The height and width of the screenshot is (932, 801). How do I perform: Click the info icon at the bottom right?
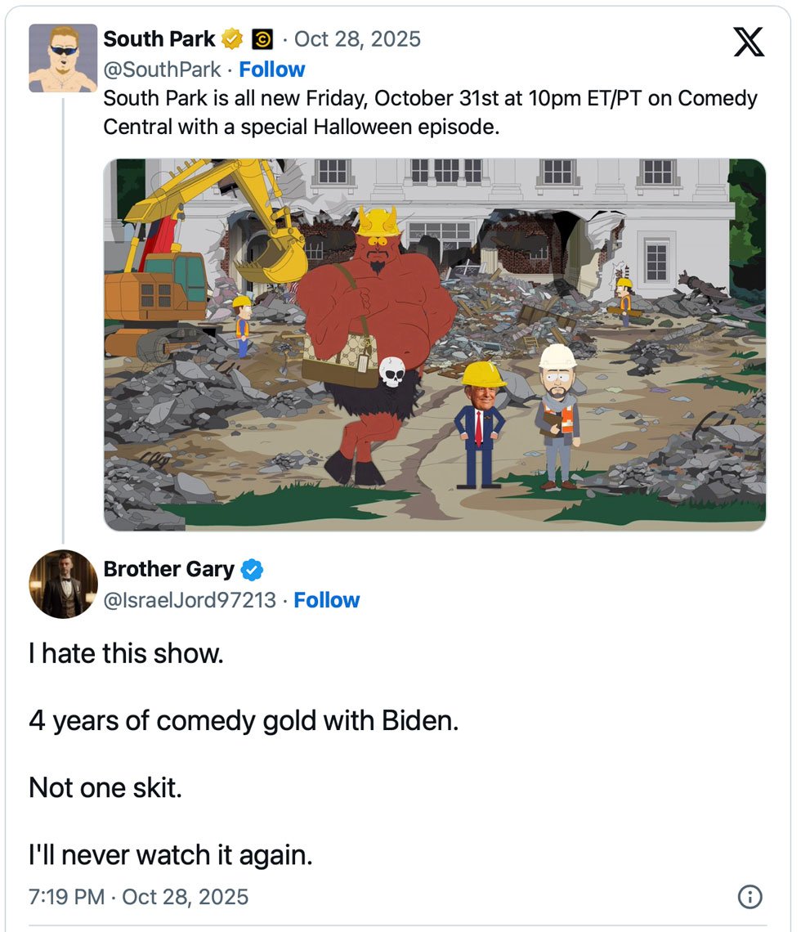tap(750, 897)
